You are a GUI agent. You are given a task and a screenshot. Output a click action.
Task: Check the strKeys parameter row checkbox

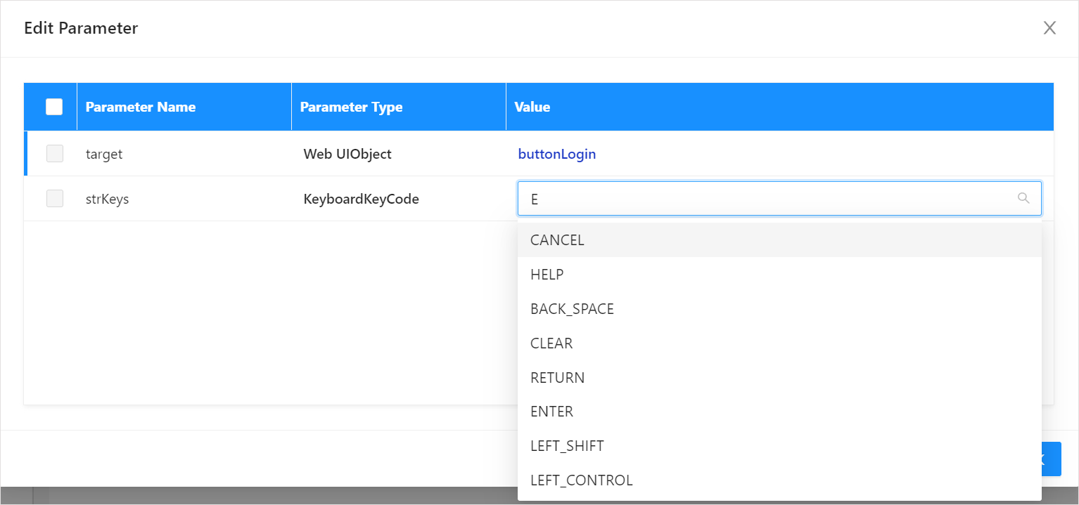55,199
